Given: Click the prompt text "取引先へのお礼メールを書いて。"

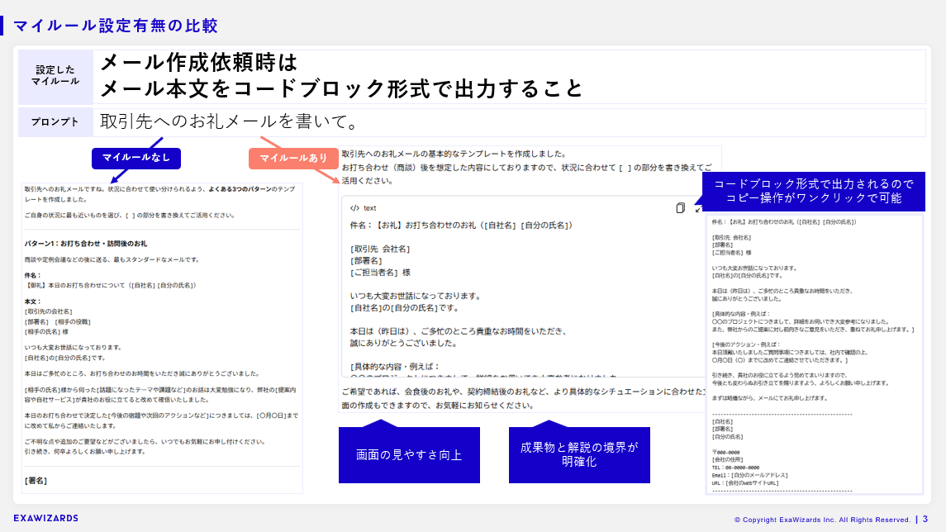Looking at the screenshot, I should [x=229, y=121].
